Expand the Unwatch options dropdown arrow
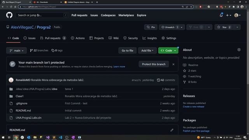 pos(182,27)
